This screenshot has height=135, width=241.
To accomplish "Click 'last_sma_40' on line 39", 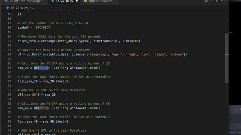I will click(27, 121).
